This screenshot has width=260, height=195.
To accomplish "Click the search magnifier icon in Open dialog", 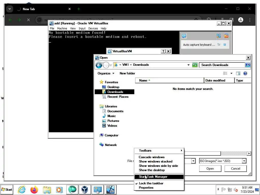I will pos(248,65).
